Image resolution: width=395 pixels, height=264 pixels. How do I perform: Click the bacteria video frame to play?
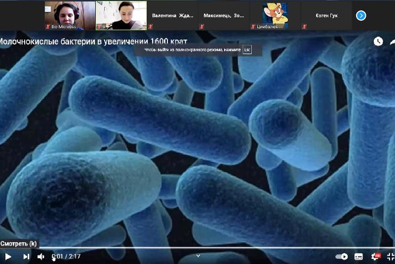tap(197, 146)
